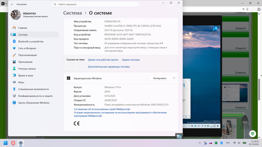Open Главная via its house icon

14,28
